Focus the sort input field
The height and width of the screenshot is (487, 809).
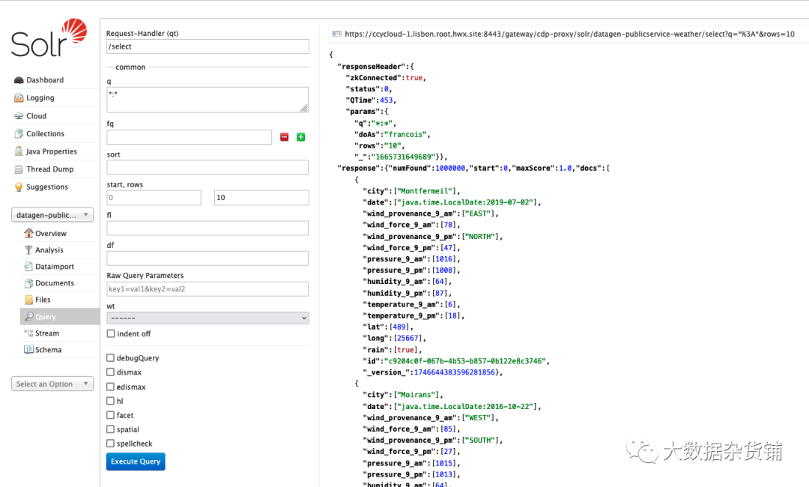click(x=207, y=167)
